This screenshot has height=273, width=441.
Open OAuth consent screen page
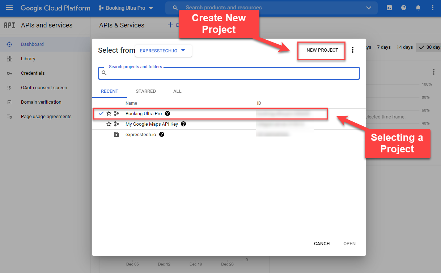point(44,88)
